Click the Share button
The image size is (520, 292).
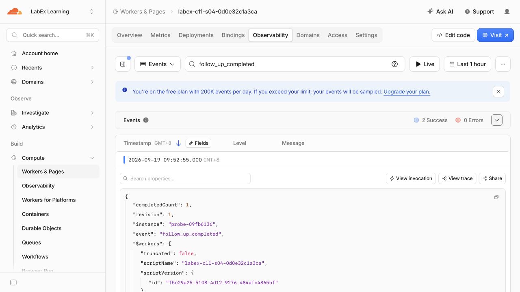coord(492,178)
